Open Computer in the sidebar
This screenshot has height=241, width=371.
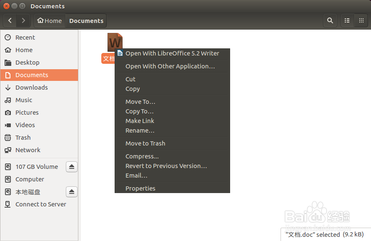point(39,179)
